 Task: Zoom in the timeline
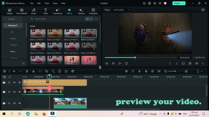[186, 71]
